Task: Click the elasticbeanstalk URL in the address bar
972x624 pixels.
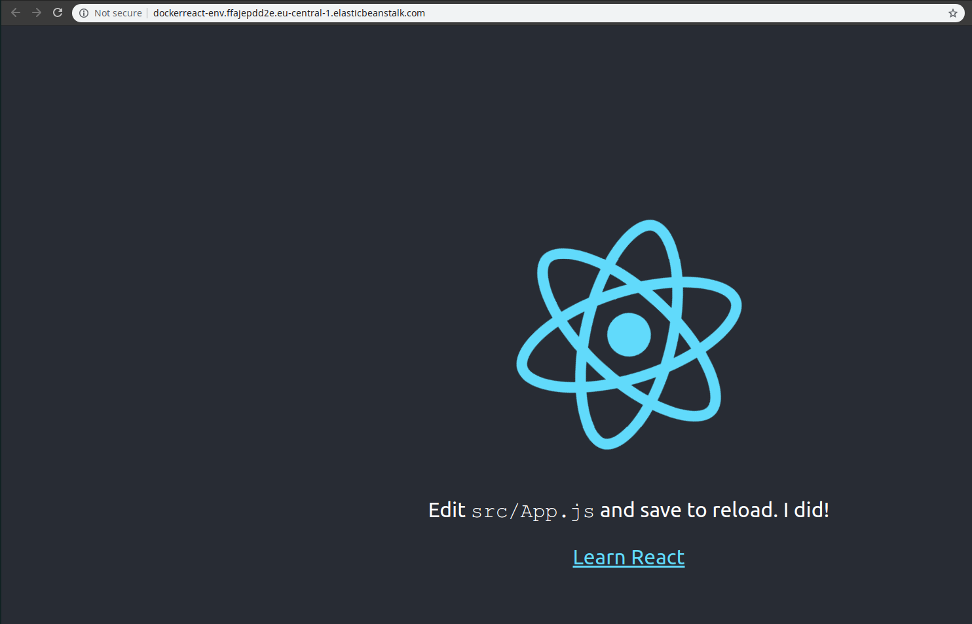Action: (289, 13)
